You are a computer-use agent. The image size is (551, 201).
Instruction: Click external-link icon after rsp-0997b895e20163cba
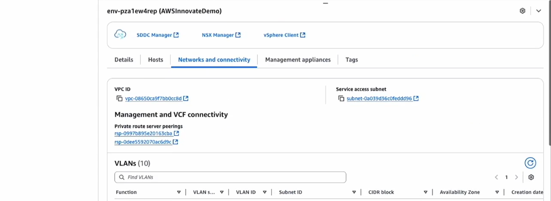176,133
